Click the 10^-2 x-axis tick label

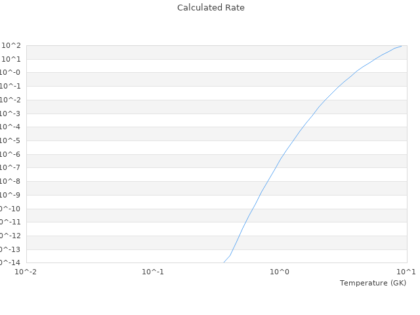(26, 272)
